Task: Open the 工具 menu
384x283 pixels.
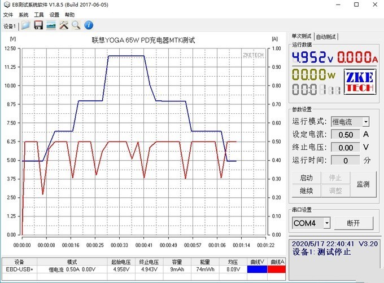Action: coord(39,15)
